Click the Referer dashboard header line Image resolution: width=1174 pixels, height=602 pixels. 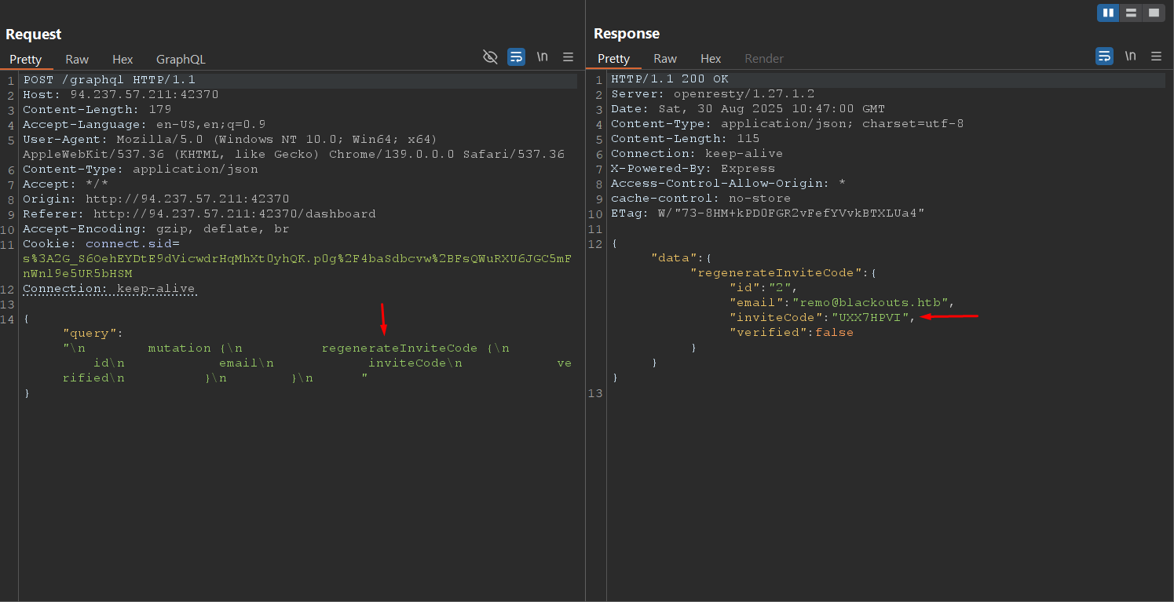coord(199,214)
